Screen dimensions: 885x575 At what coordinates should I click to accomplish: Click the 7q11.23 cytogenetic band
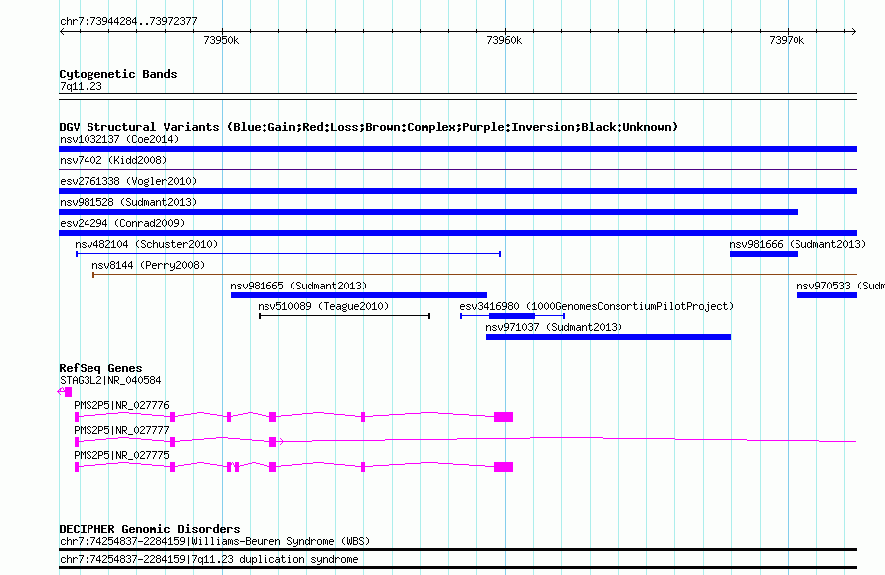pos(457,96)
